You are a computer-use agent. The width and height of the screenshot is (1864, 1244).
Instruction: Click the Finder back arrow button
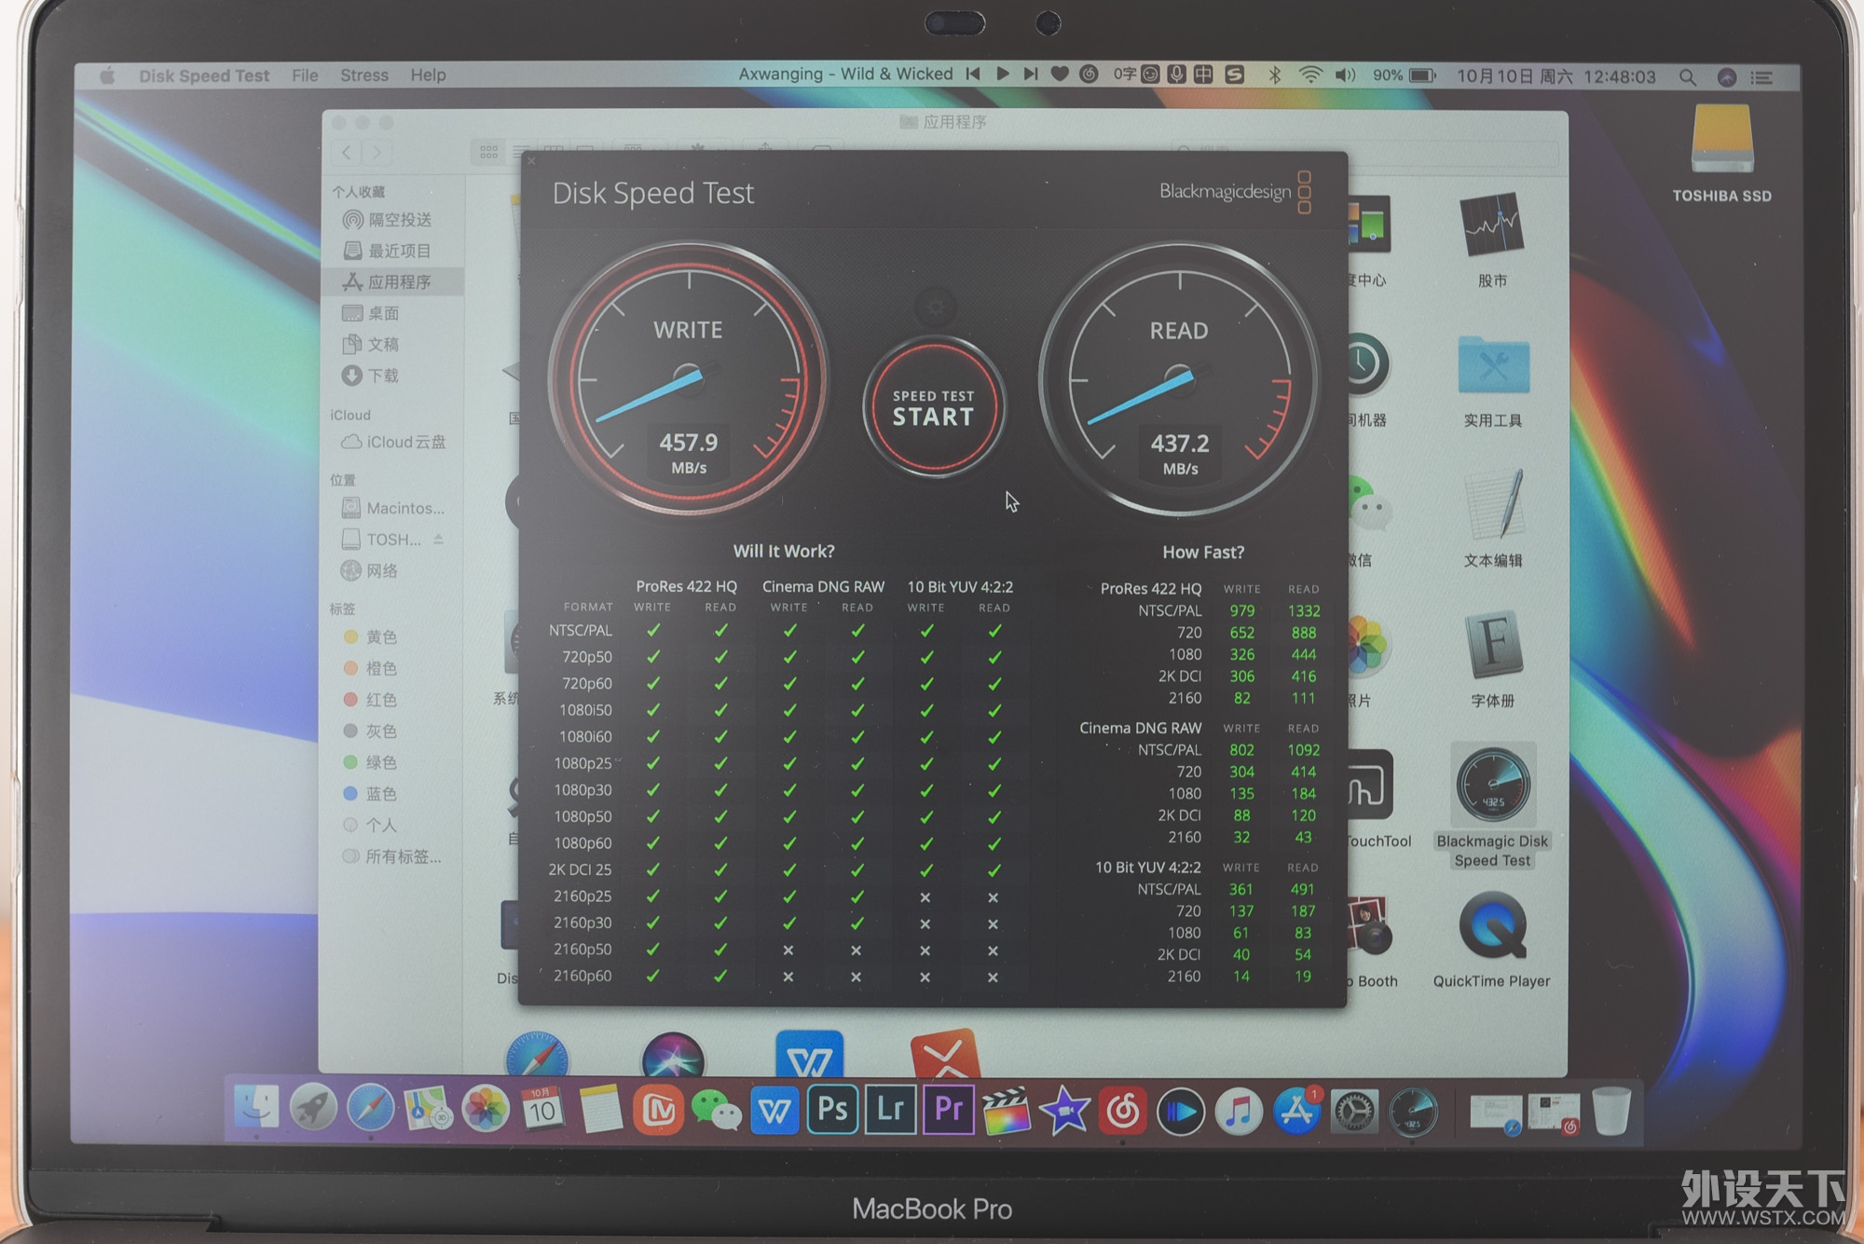[347, 153]
